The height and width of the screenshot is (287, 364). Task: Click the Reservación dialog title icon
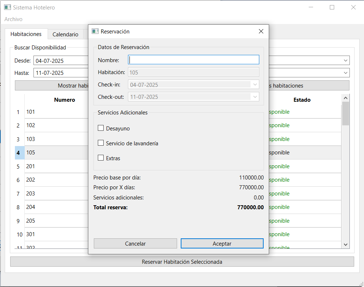pyautogui.click(x=95, y=31)
